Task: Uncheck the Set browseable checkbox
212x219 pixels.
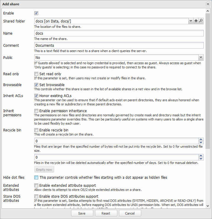Action: tap(36, 85)
